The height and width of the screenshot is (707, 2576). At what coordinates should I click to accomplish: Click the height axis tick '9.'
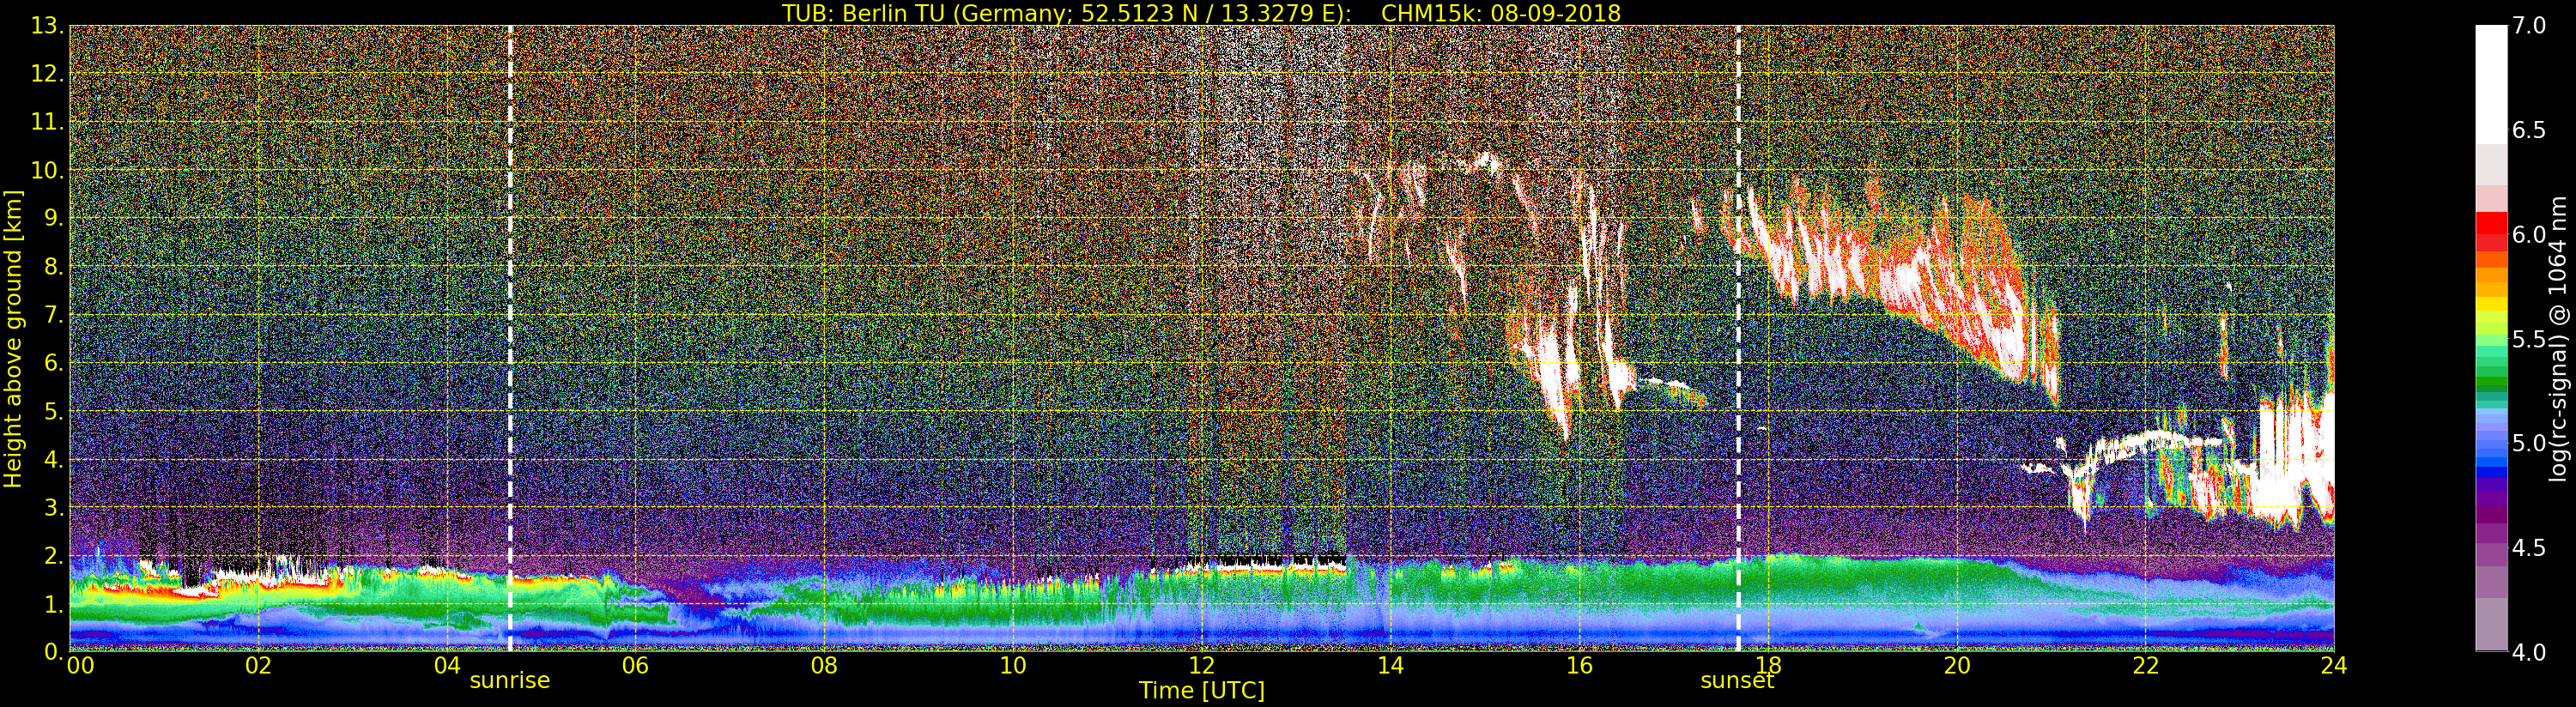tap(54, 218)
